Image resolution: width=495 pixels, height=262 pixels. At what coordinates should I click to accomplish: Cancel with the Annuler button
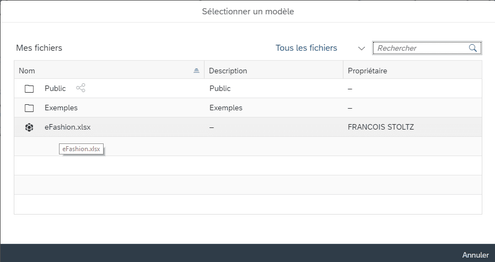[x=475, y=255]
